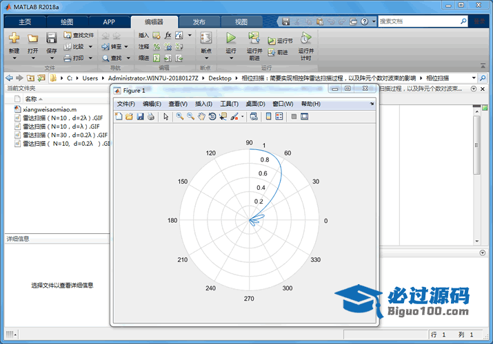Click the Save floppy icon in the ribbon
This screenshot has height=344, width=493.
click(52, 38)
